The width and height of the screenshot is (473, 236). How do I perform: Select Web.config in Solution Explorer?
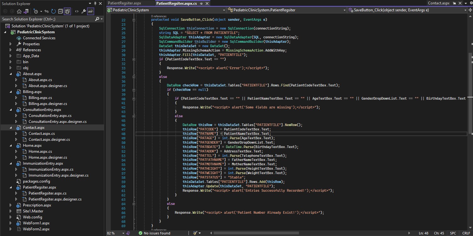(x=32, y=217)
